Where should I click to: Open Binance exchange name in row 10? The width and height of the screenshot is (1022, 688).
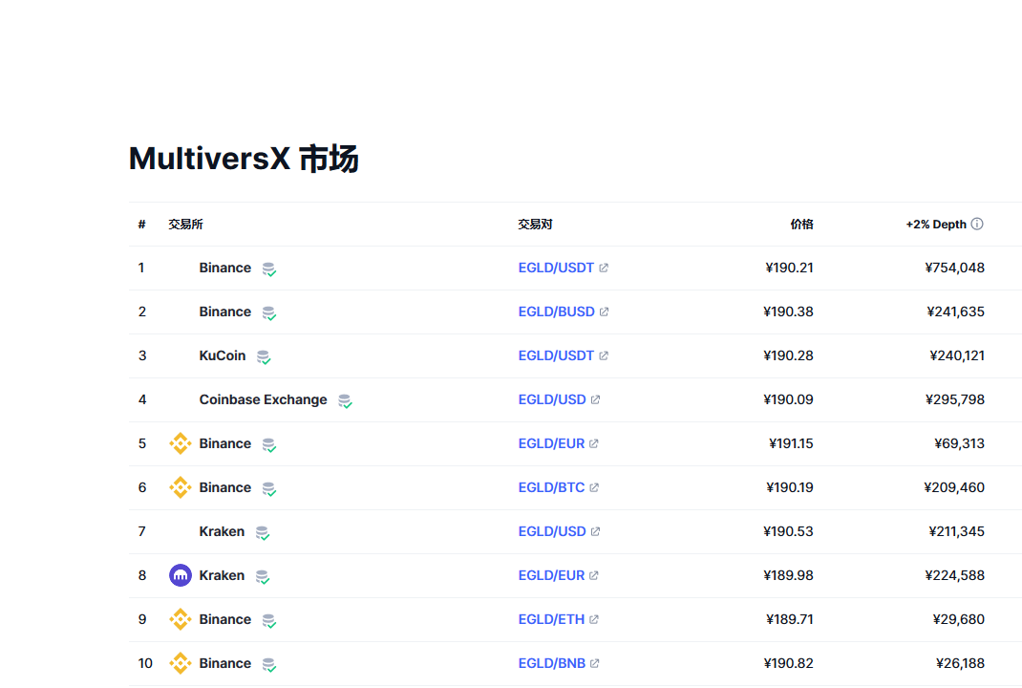click(x=224, y=663)
